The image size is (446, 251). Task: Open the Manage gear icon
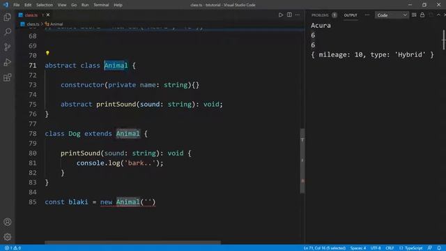tap(8, 237)
